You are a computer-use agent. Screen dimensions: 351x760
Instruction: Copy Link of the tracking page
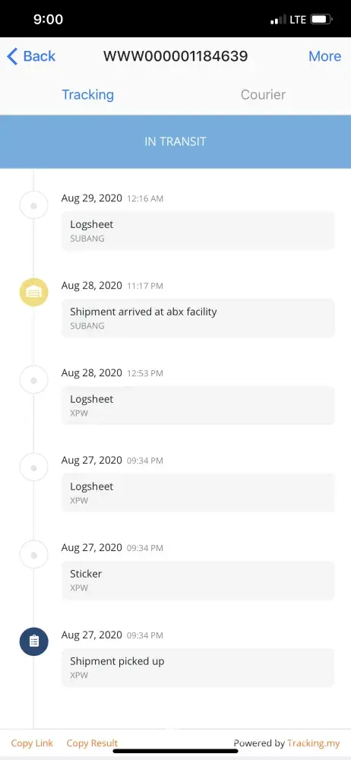(x=32, y=743)
